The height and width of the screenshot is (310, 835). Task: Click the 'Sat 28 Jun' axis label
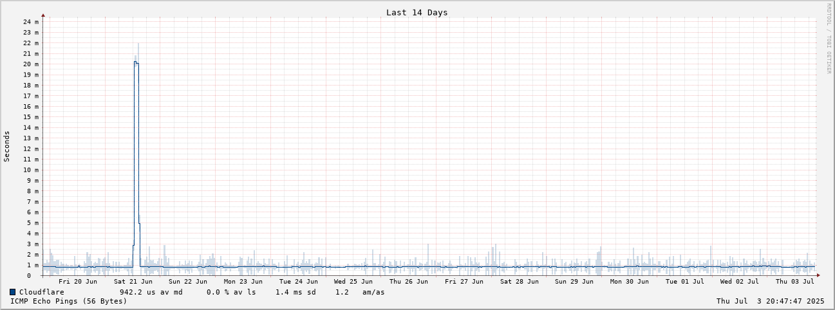pyautogui.click(x=520, y=281)
